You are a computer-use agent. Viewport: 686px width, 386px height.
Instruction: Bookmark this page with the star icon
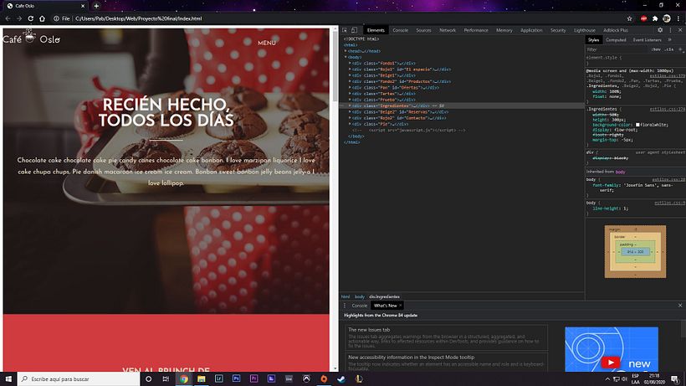630,18
